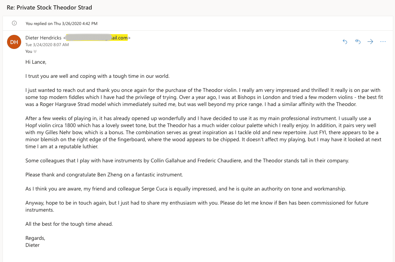Screen dimensions: 395x262
Task: Click the received timestamp Tue 3/24/2020 8:07 AM
Action: [47, 45]
